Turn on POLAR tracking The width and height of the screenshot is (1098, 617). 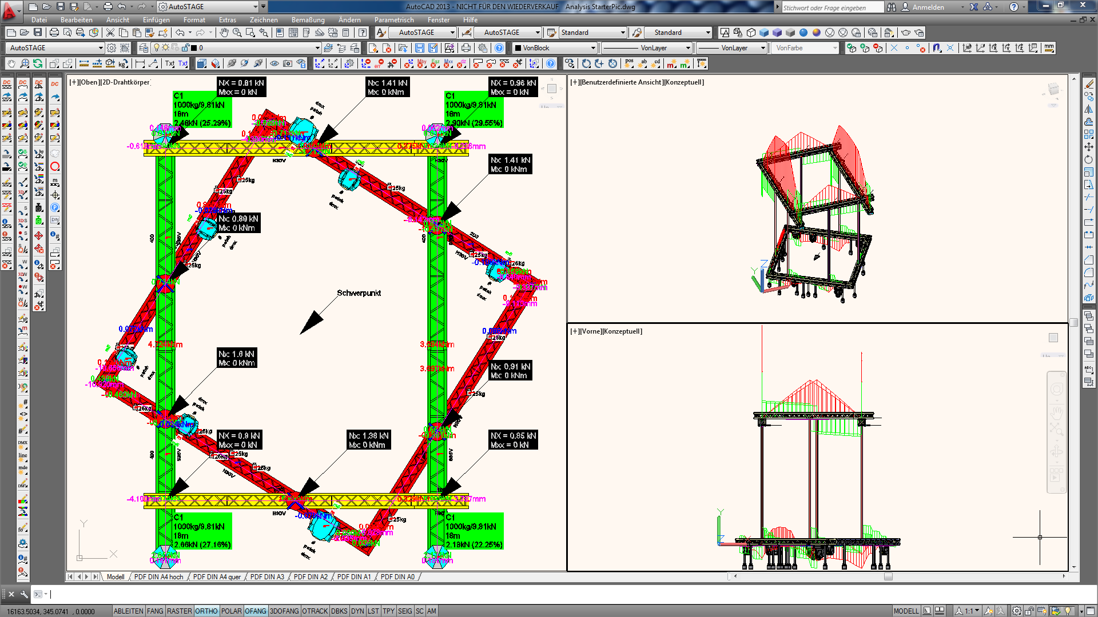232,611
